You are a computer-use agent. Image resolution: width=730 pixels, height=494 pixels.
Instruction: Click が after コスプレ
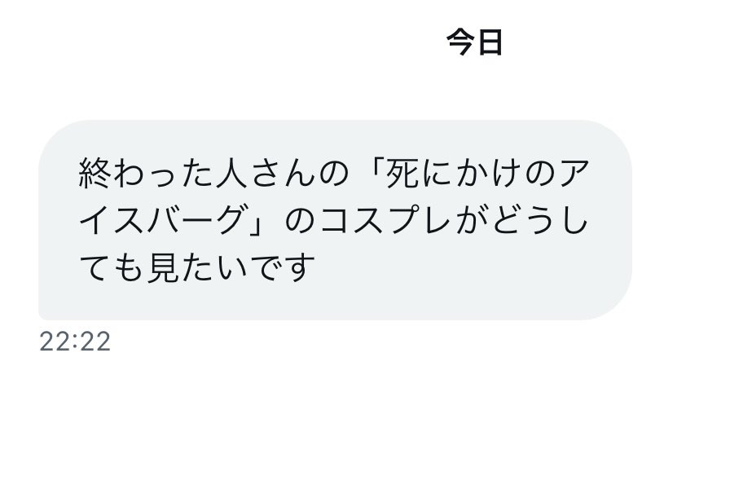click(472, 221)
